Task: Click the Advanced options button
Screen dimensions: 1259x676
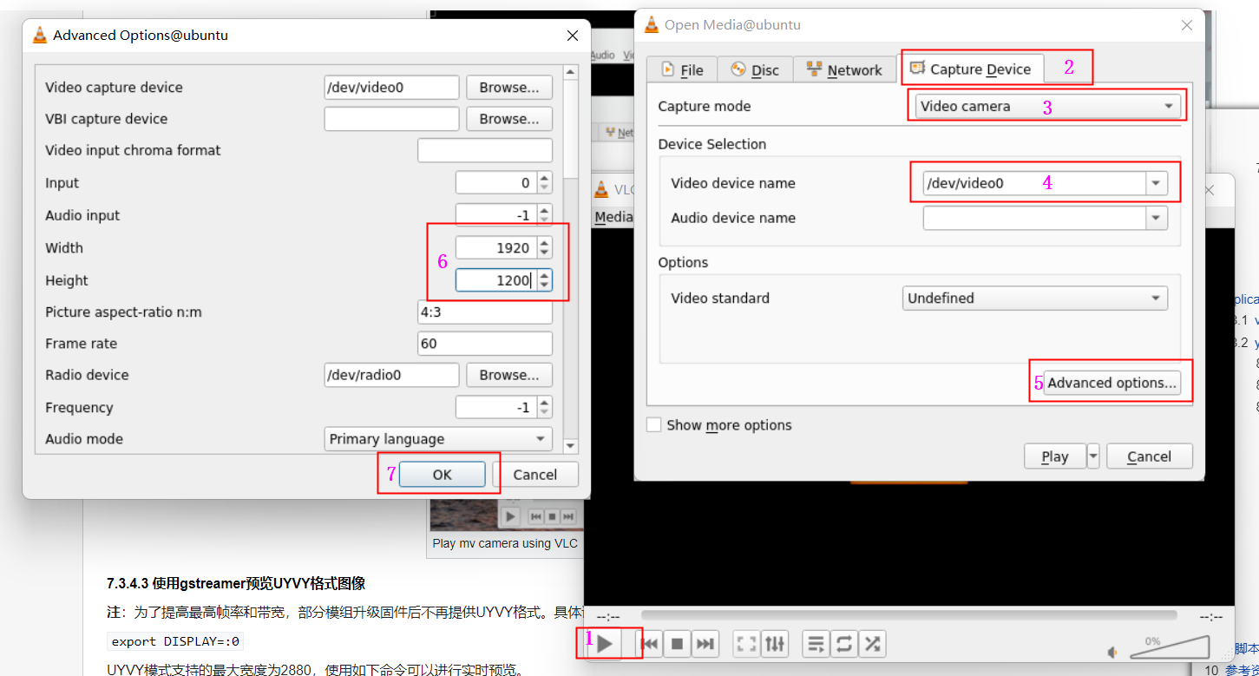Action: [1111, 383]
